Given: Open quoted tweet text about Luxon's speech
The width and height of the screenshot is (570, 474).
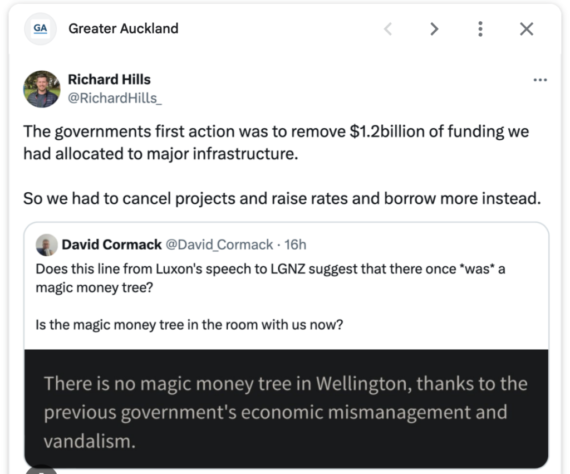Looking at the screenshot, I should point(270,278).
